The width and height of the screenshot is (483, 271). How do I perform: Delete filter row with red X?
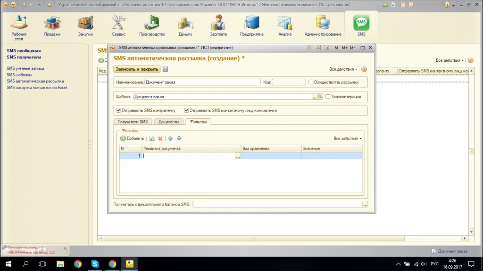pos(160,139)
